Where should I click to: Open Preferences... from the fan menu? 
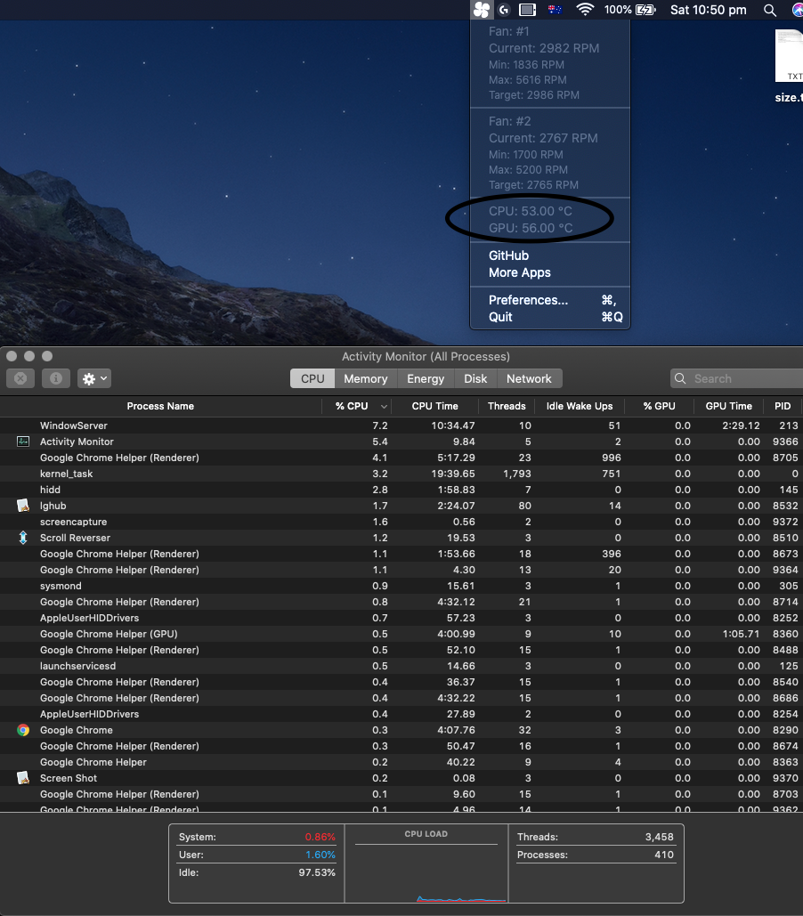point(550,300)
